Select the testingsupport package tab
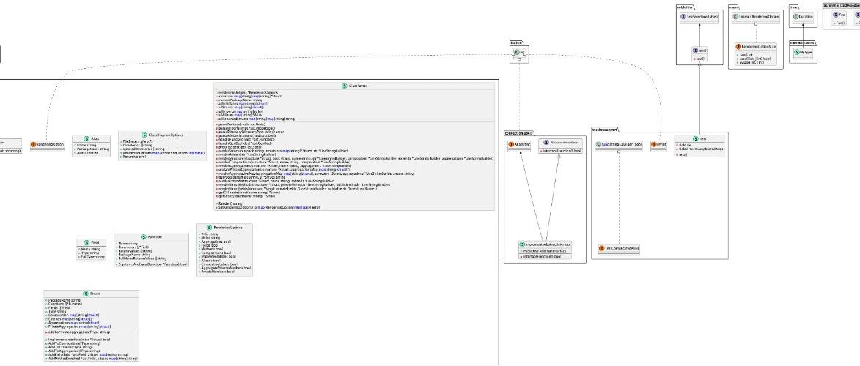The image size is (860, 366). (604, 130)
